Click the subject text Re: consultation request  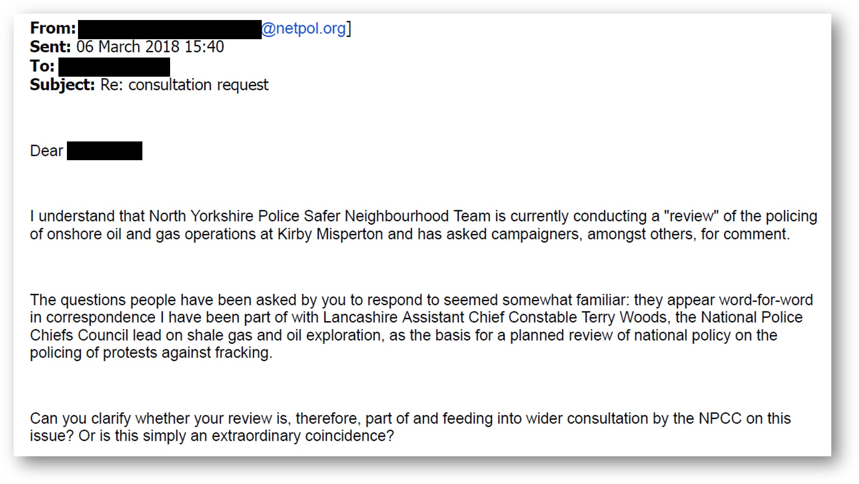(x=185, y=85)
